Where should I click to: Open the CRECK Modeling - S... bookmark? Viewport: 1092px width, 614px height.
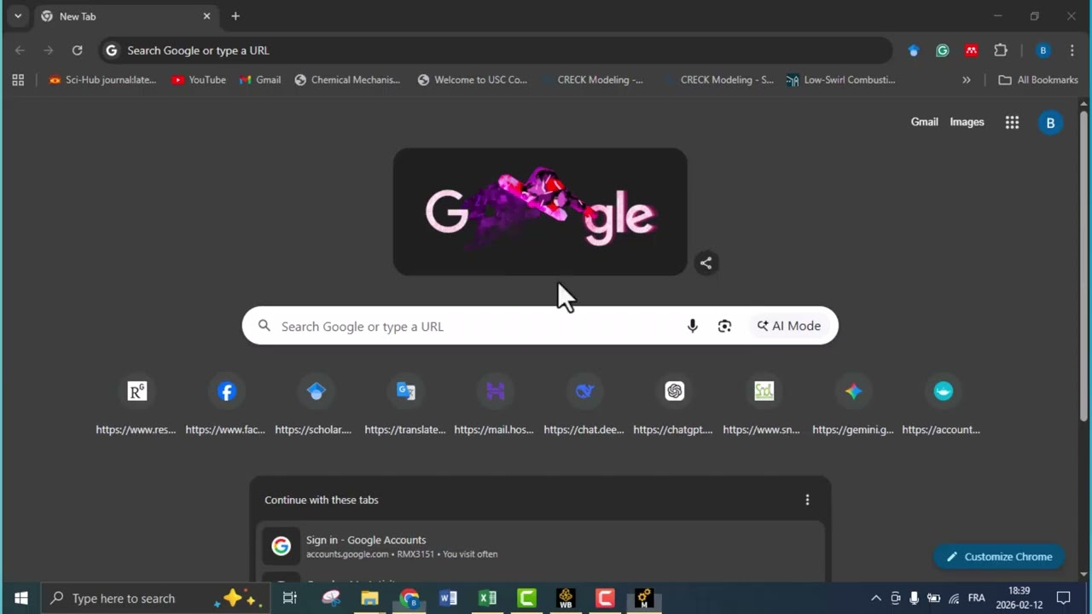[x=718, y=79]
